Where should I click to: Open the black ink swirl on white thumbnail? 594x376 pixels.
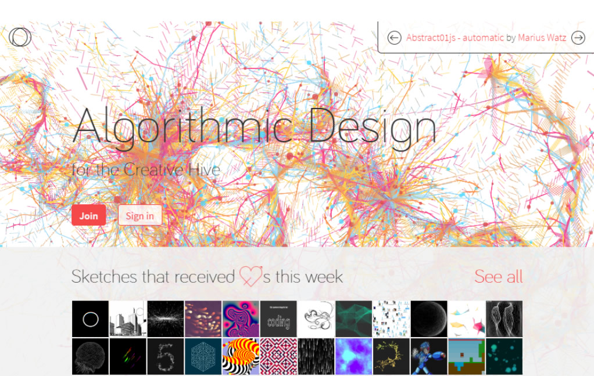[x=316, y=319]
